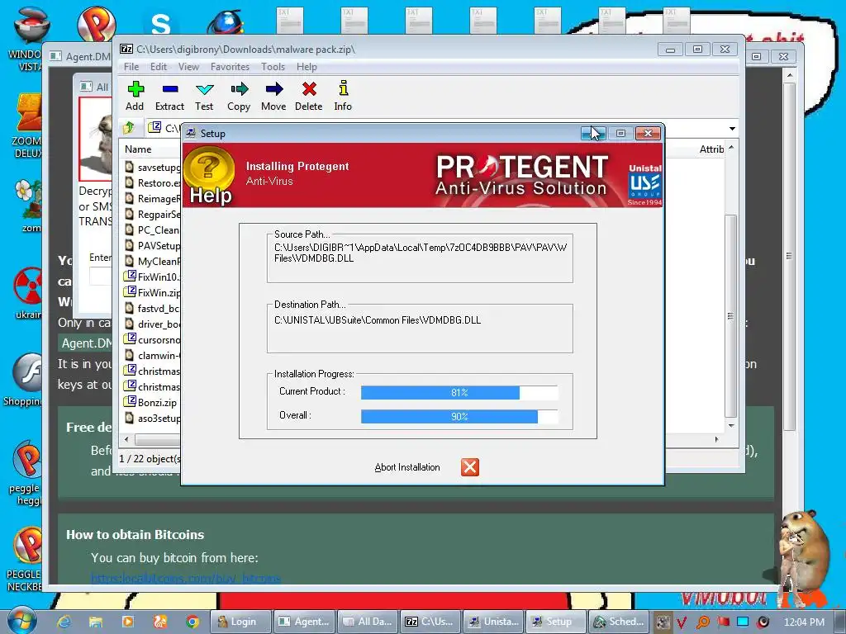Open the Zoo Deluxe desktop icon
Screen dimensions: 846x634
pyautogui.click(x=28, y=126)
